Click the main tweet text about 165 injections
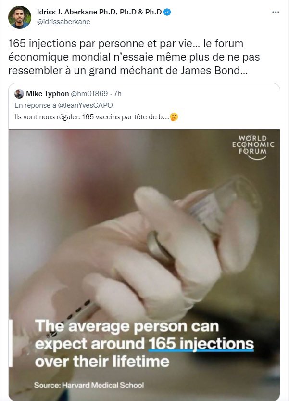289x401 pixels. coord(134,57)
